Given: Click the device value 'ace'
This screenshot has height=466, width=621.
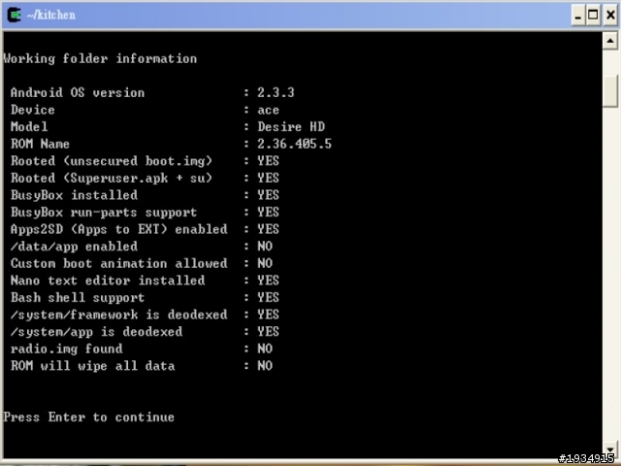Looking at the screenshot, I should [268, 110].
